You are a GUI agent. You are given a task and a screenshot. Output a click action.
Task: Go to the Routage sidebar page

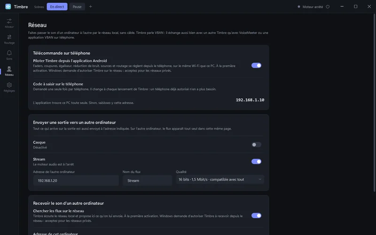(9, 39)
